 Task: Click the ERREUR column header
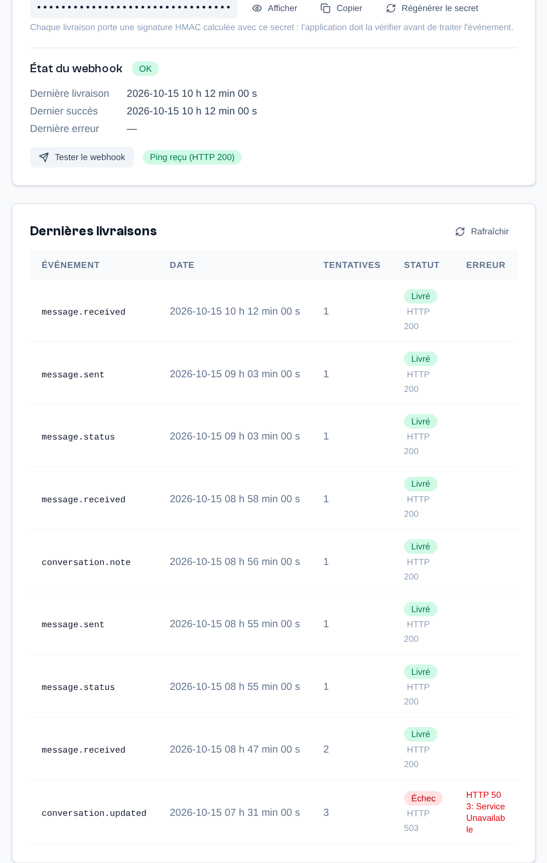(x=486, y=265)
